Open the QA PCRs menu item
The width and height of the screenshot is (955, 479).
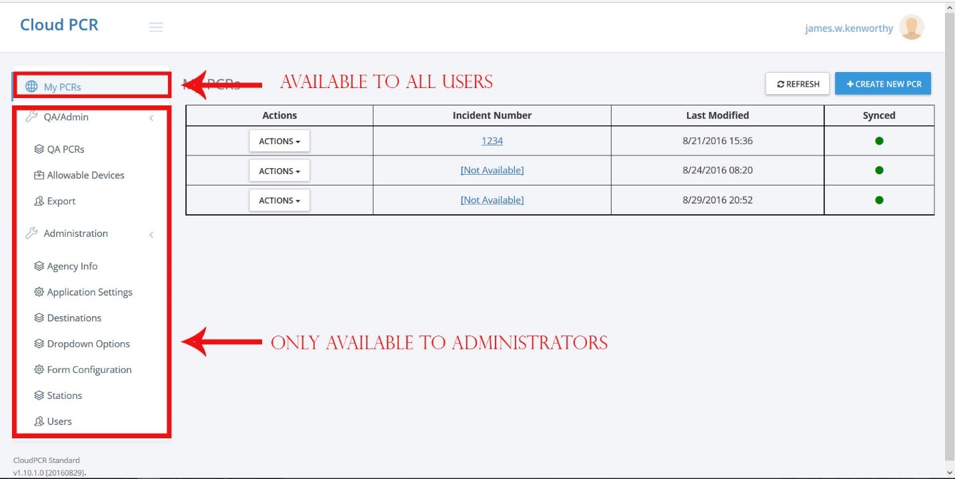tap(65, 149)
